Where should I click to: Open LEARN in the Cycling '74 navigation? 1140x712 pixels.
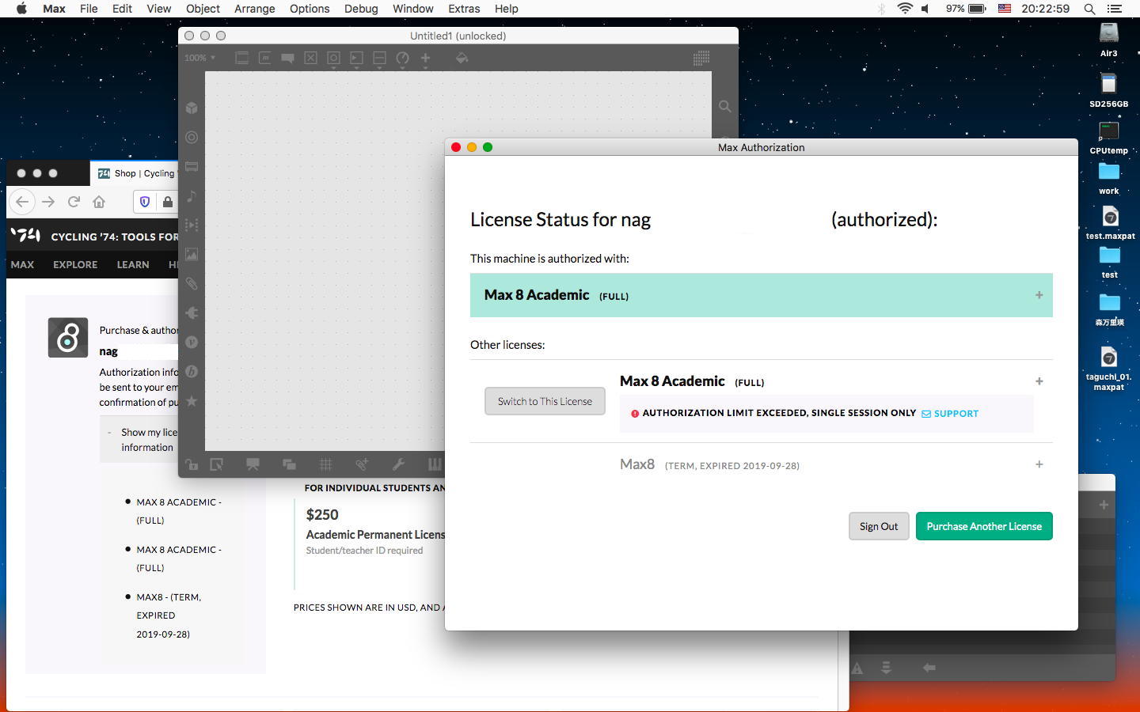click(133, 264)
